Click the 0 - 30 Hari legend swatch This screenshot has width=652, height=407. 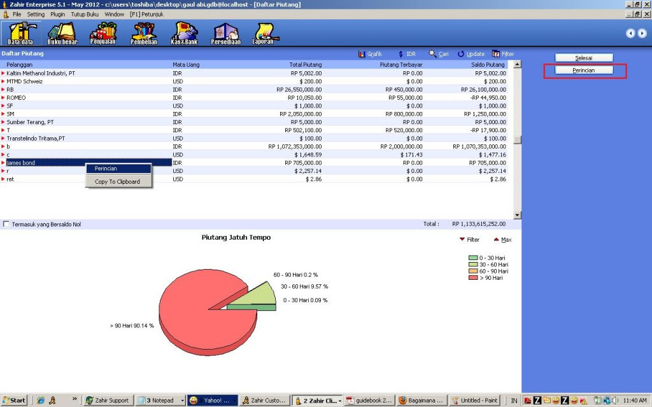pos(473,258)
